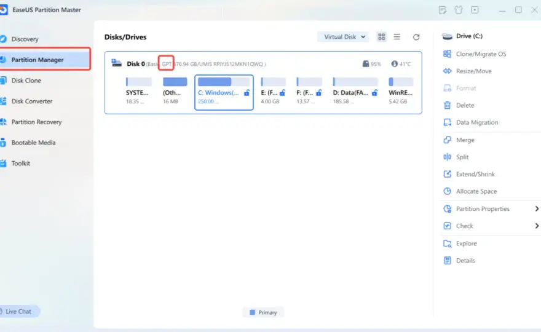Click the Toolkit icon
The width and height of the screenshot is (541, 332).
pos(2,164)
